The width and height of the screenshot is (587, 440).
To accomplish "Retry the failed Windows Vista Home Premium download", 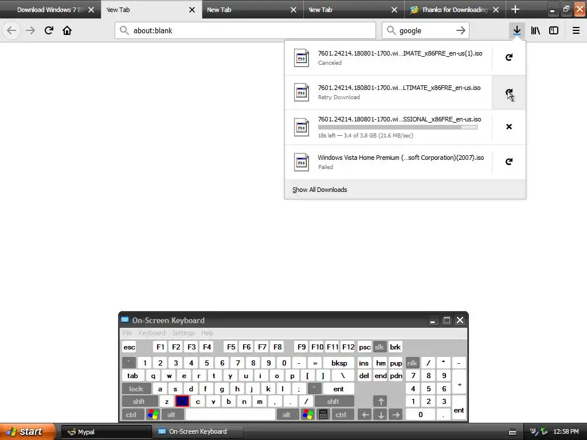I will [509, 161].
